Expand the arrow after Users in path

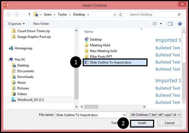pyautogui.click(x=55, y=14)
